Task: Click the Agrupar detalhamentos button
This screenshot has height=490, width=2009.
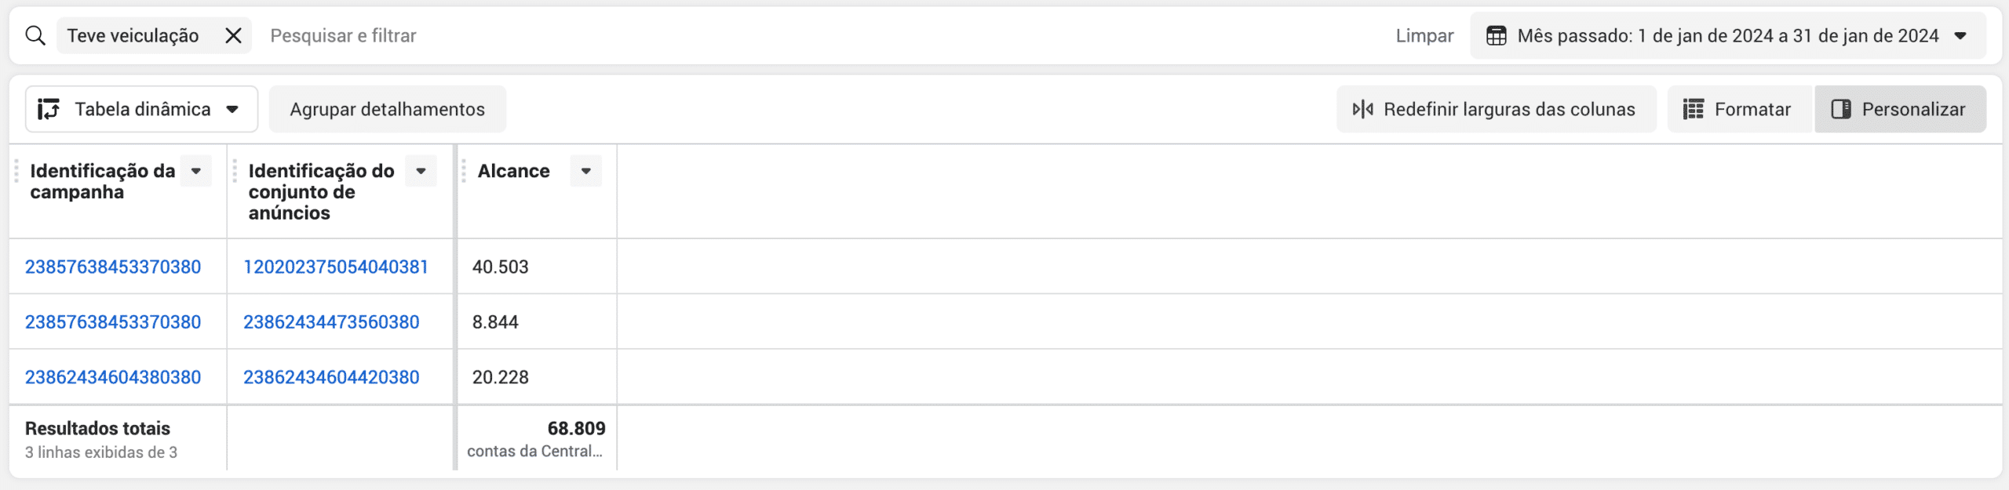Action: 387,109
